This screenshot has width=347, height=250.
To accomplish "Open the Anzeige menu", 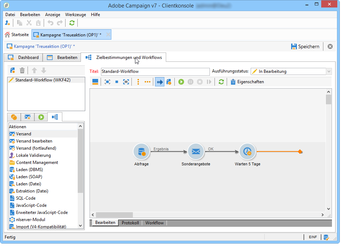I will pyautogui.click(x=53, y=15).
